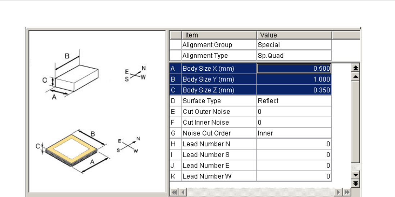Click scroll-to-leftmost double arrow button
The image size is (395, 197).
(x=174, y=192)
